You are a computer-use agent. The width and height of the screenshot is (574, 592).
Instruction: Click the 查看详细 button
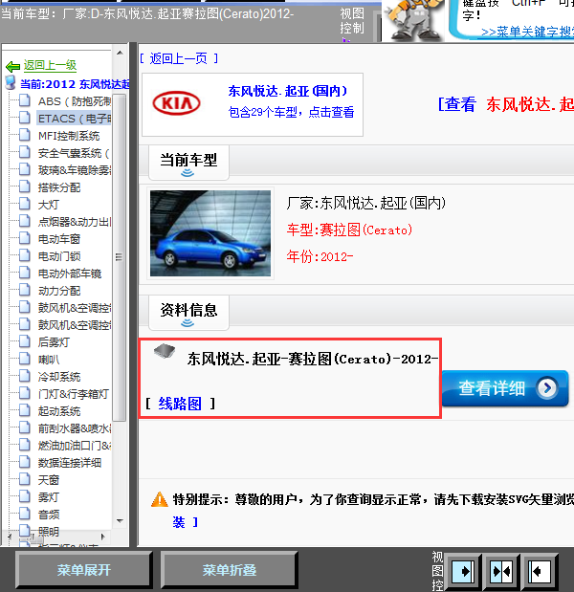click(x=505, y=388)
